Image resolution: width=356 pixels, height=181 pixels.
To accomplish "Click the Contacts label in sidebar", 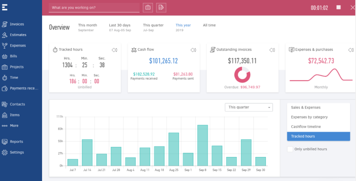I will [x=17, y=104].
